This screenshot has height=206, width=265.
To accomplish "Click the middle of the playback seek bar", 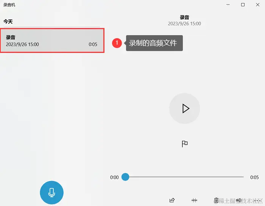I will (x=184, y=177).
